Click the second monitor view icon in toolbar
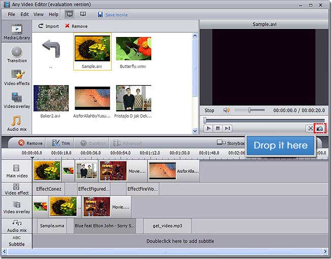The width and height of the screenshot is (332, 259). (x=83, y=14)
